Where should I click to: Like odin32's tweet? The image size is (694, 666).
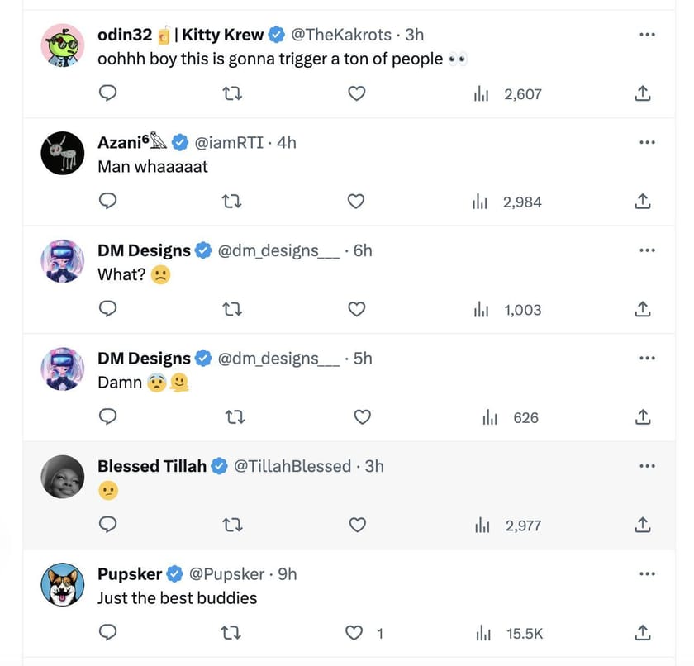coord(356,94)
